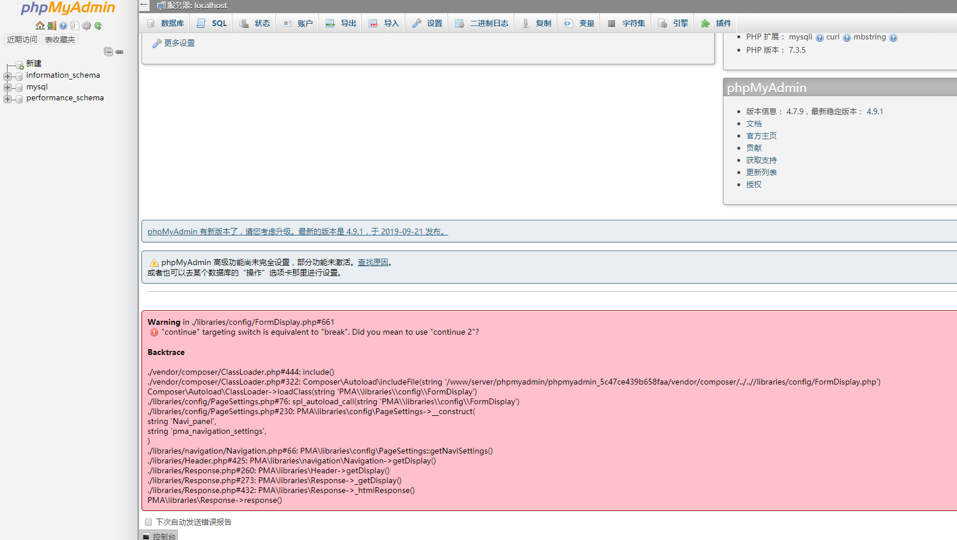Click the help icon next to curl

846,38
